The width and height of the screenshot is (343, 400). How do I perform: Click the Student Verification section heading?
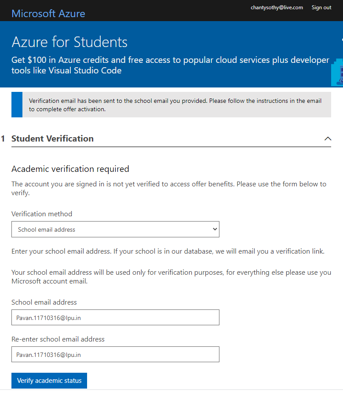(53, 138)
